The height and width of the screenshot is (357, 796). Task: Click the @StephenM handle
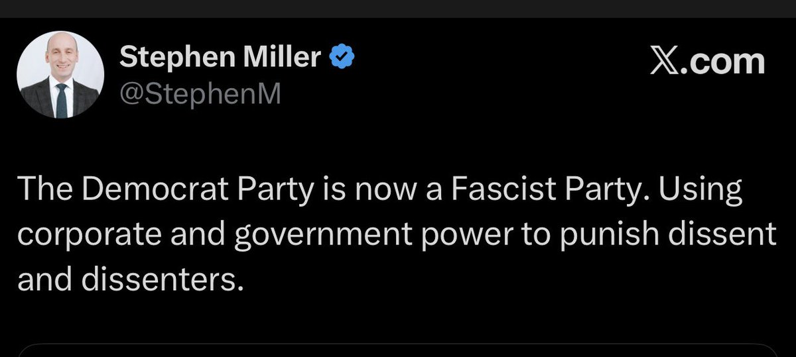(x=200, y=95)
